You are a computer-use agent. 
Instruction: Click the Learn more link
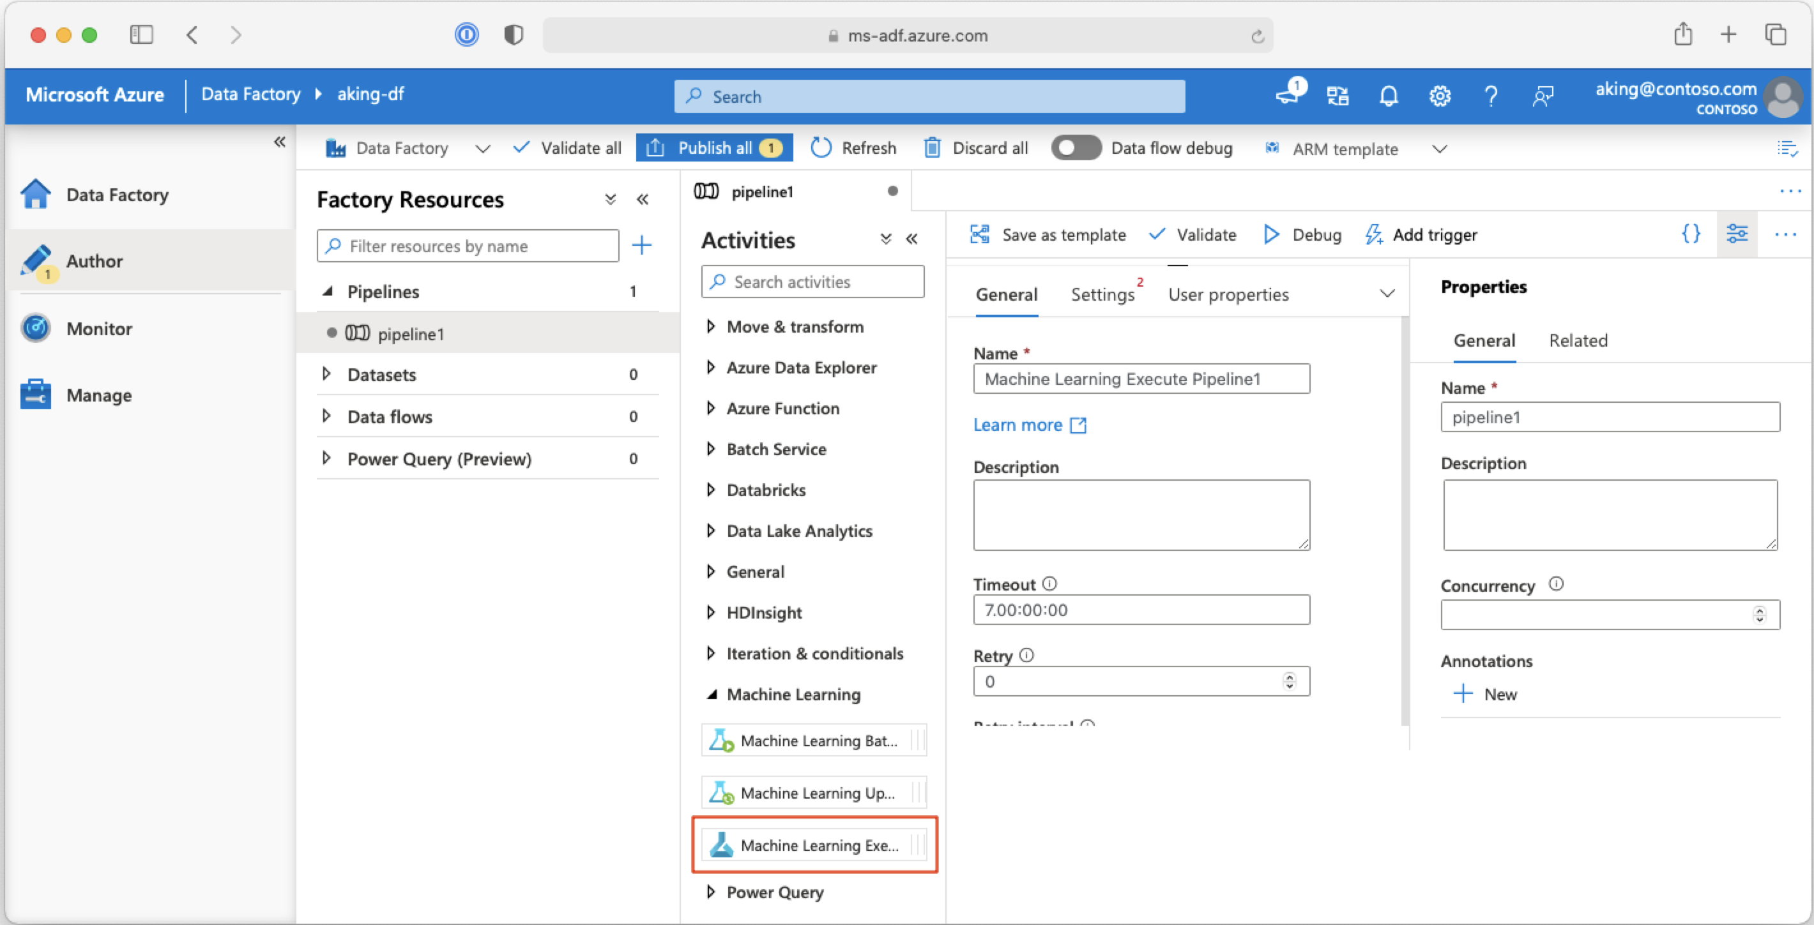(1016, 425)
